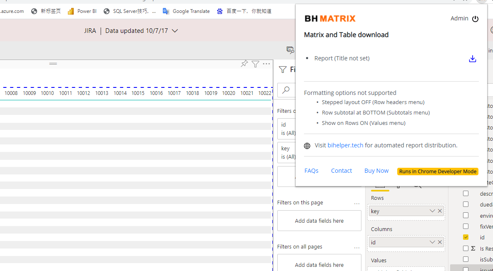Visit the bihelper.tech link
Viewport: 493px width, 271px height.
pos(345,145)
